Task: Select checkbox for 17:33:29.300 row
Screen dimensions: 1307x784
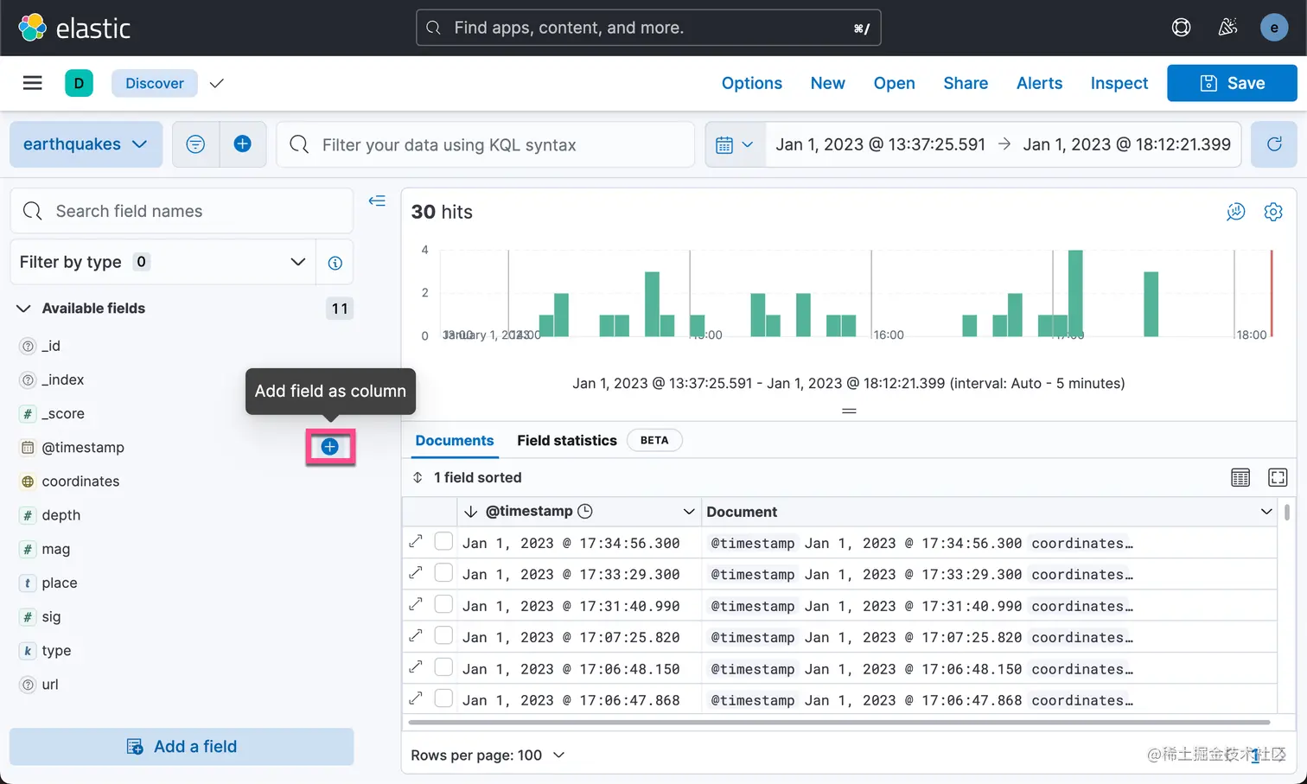Action: click(443, 573)
